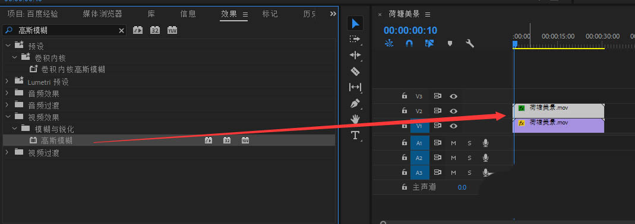Select the Razor tool
This screenshot has width=635, height=224.
pos(355,72)
